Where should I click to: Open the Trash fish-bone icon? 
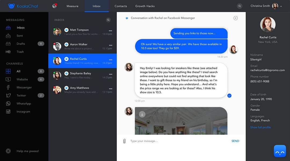(x=8, y=52)
